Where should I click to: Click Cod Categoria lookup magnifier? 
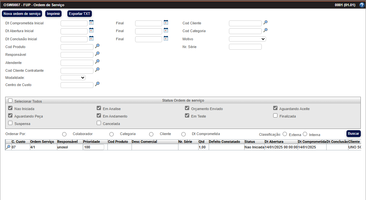tap(265, 30)
